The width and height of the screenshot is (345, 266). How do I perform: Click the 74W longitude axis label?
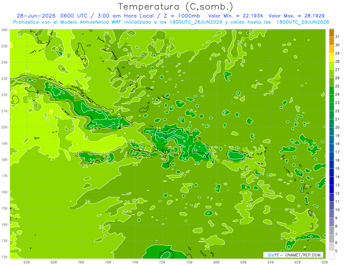click(x=135, y=262)
